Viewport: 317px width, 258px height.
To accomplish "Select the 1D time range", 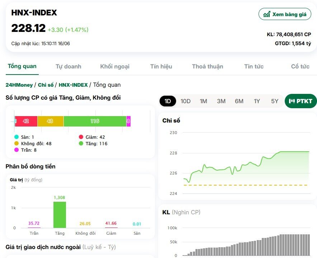I will (x=167, y=101).
